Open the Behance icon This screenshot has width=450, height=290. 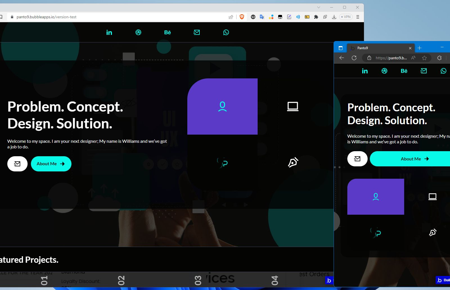click(x=168, y=32)
